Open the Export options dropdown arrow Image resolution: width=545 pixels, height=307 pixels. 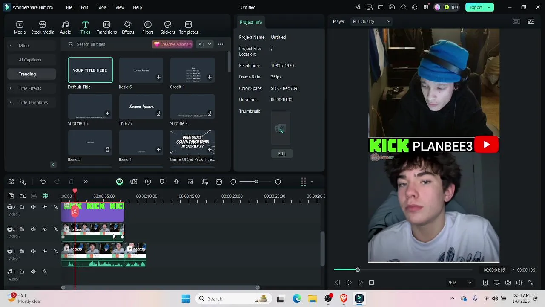point(489,7)
